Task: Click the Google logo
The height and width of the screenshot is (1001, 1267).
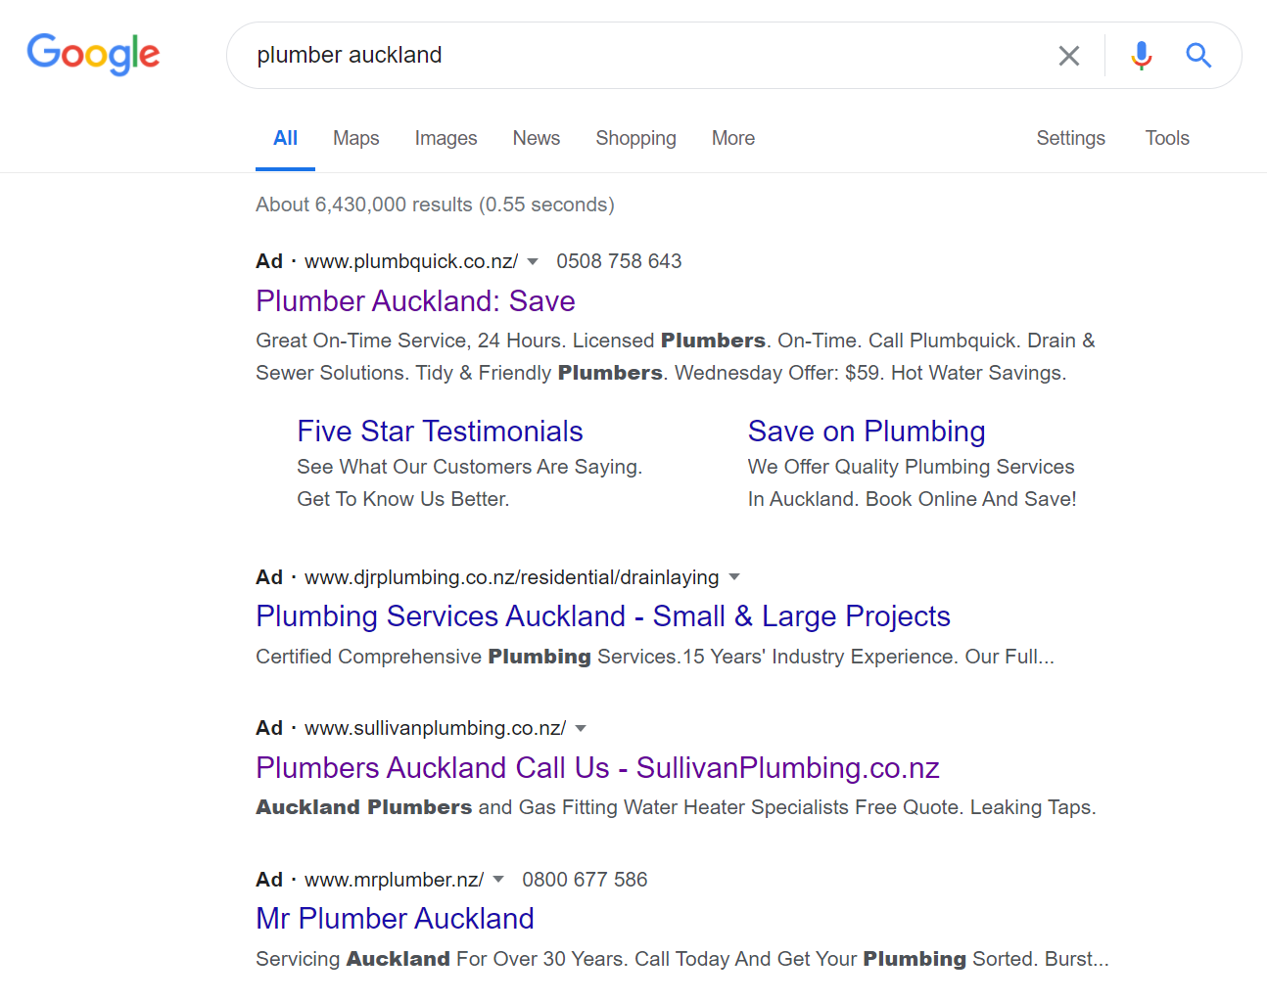Action: [93, 54]
